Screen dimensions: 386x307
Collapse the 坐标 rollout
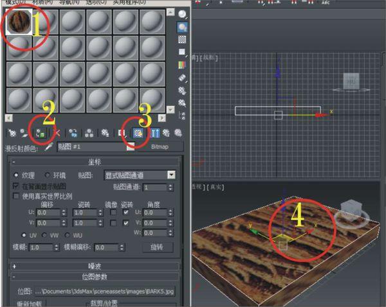tap(95, 162)
